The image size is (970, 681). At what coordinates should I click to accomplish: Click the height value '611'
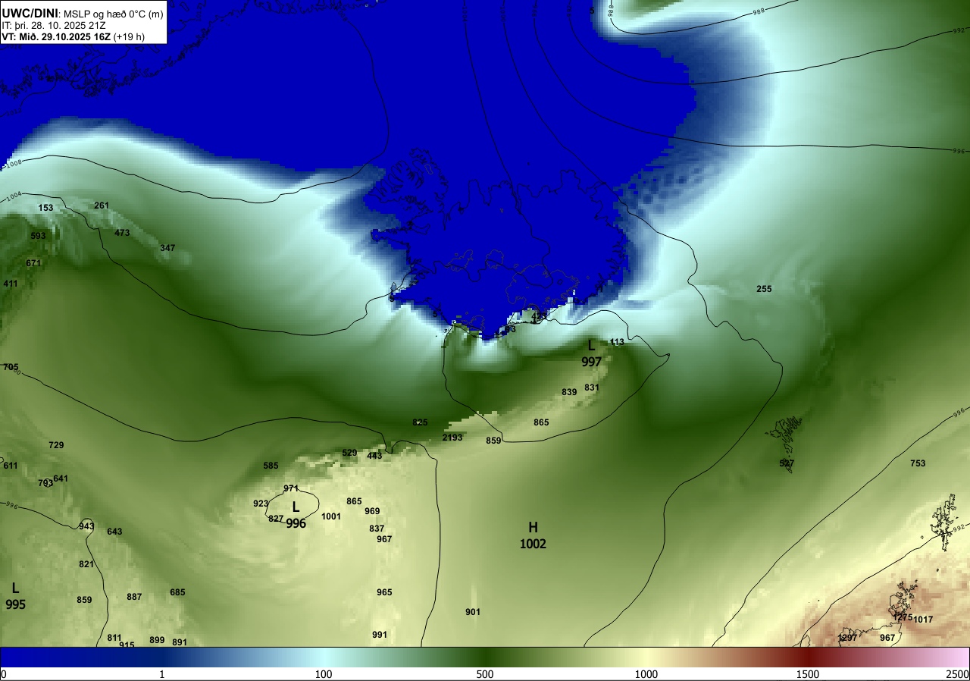pyautogui.click(x=11, y=466)
